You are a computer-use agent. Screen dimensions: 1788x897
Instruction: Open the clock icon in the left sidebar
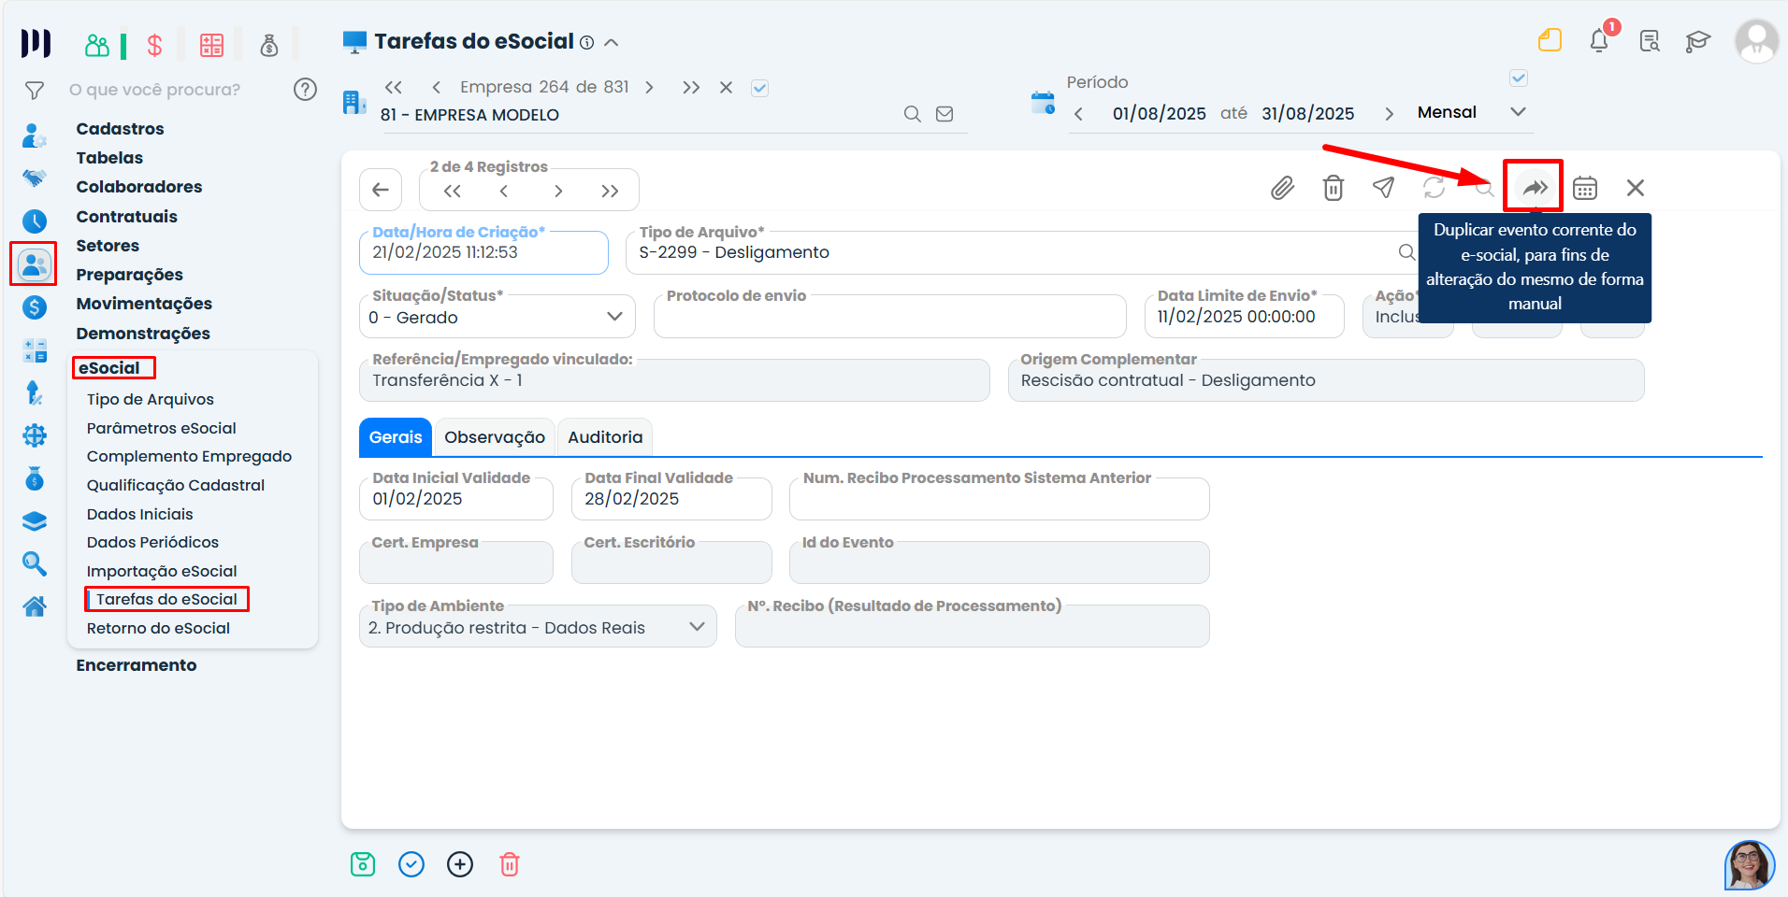click(35, 221)
